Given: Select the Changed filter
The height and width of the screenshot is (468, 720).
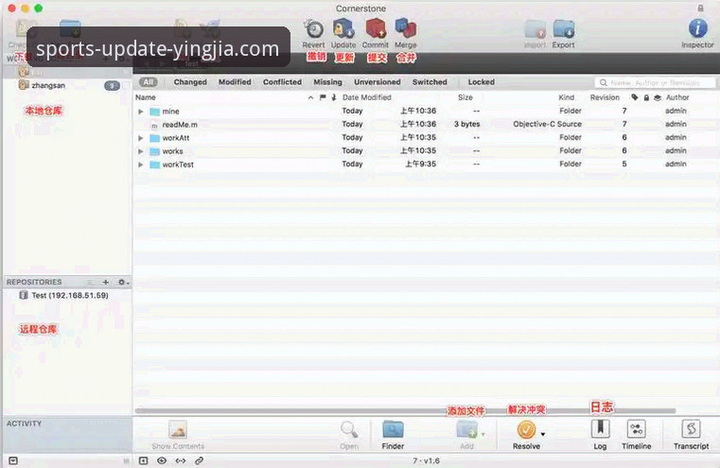Looking at the screenshot, I should pyautogui.click(x=190, y=82).
